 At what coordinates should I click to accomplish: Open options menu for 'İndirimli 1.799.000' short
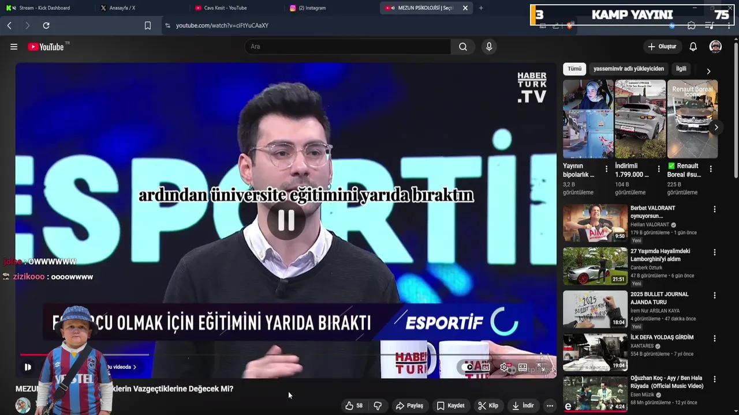659,169
